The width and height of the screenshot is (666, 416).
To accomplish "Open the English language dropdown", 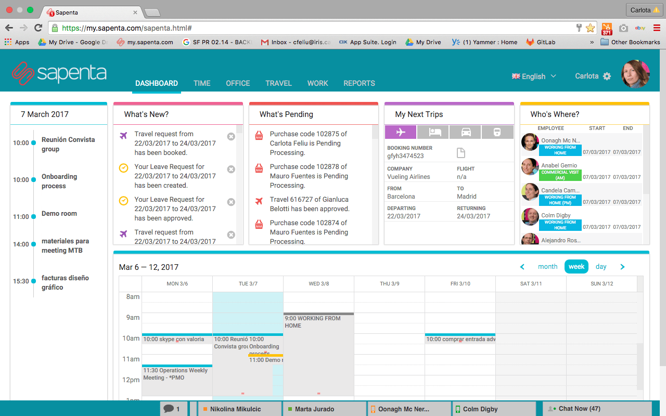I will point(534,76).
